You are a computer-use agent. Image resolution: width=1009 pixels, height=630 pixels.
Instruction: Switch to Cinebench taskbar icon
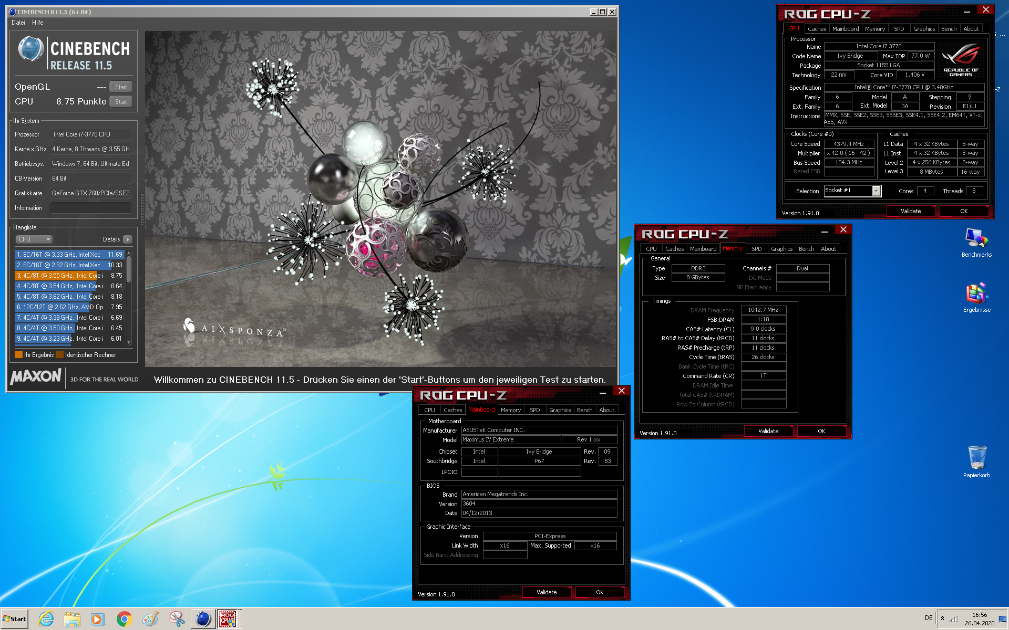click(203, 619)
